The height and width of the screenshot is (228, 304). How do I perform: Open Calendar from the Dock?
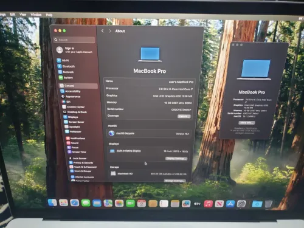coord(142,204)
